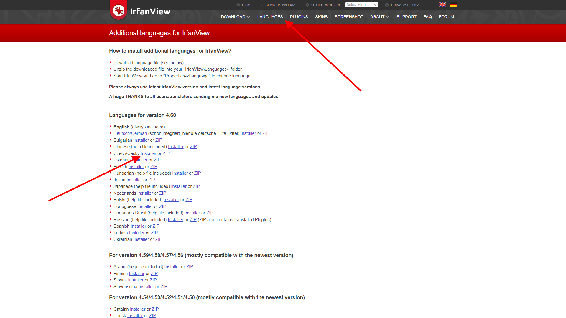The image size is (566, 318).
Task: Click the Ukrainian ZIP link
Action: 159,239
